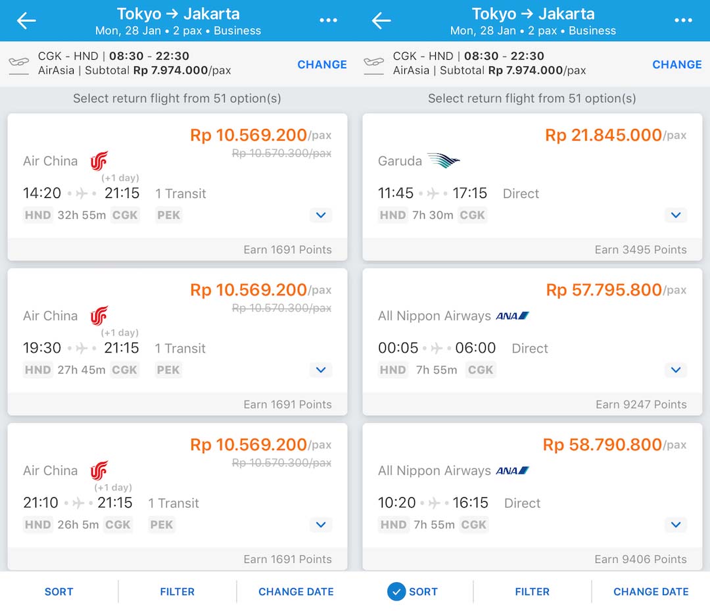This screenshot has height=615, width=710.
Task: Expand details for the ANA 10:20 direct flight
Action: coord(676,525)
